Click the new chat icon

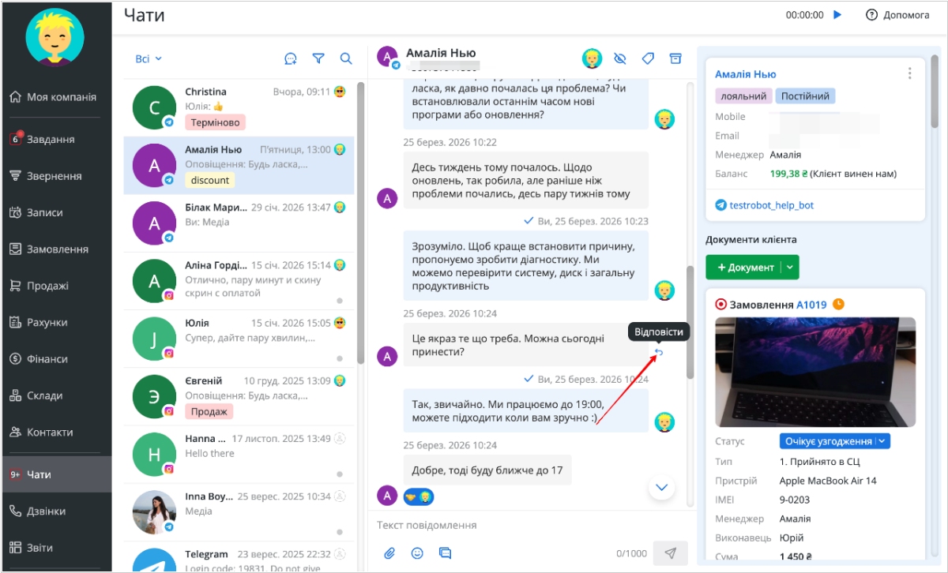pos(291,58)
